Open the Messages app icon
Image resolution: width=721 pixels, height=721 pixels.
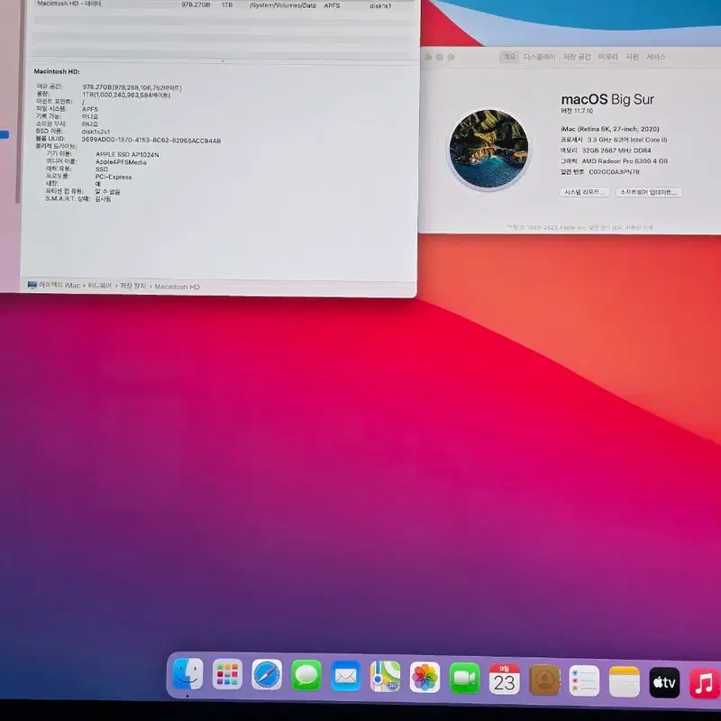click(x=306, y=675)
